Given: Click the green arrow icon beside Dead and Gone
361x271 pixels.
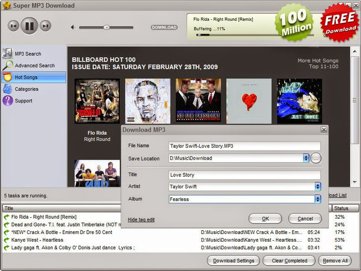Looking at the screenshot, I should pyautogui.click(x=7, y=224).
